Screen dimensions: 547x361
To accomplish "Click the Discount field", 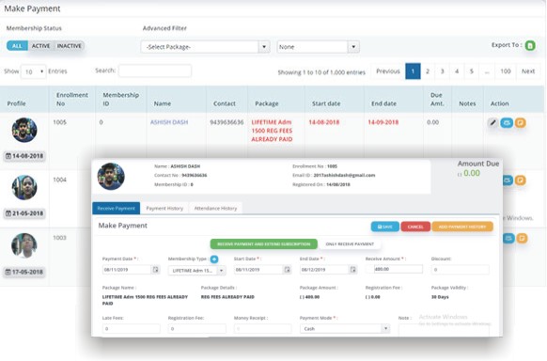I will click(x=461, y=270).
